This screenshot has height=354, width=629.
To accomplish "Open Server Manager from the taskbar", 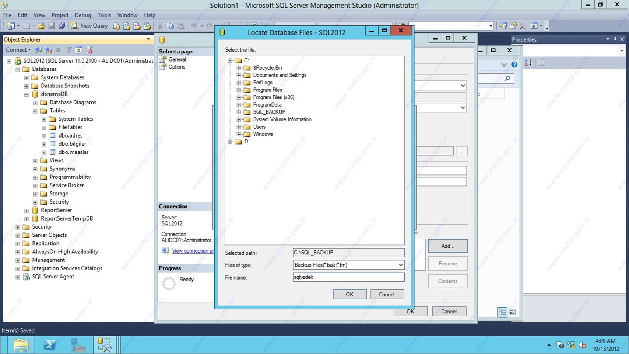I will point(78,345).
